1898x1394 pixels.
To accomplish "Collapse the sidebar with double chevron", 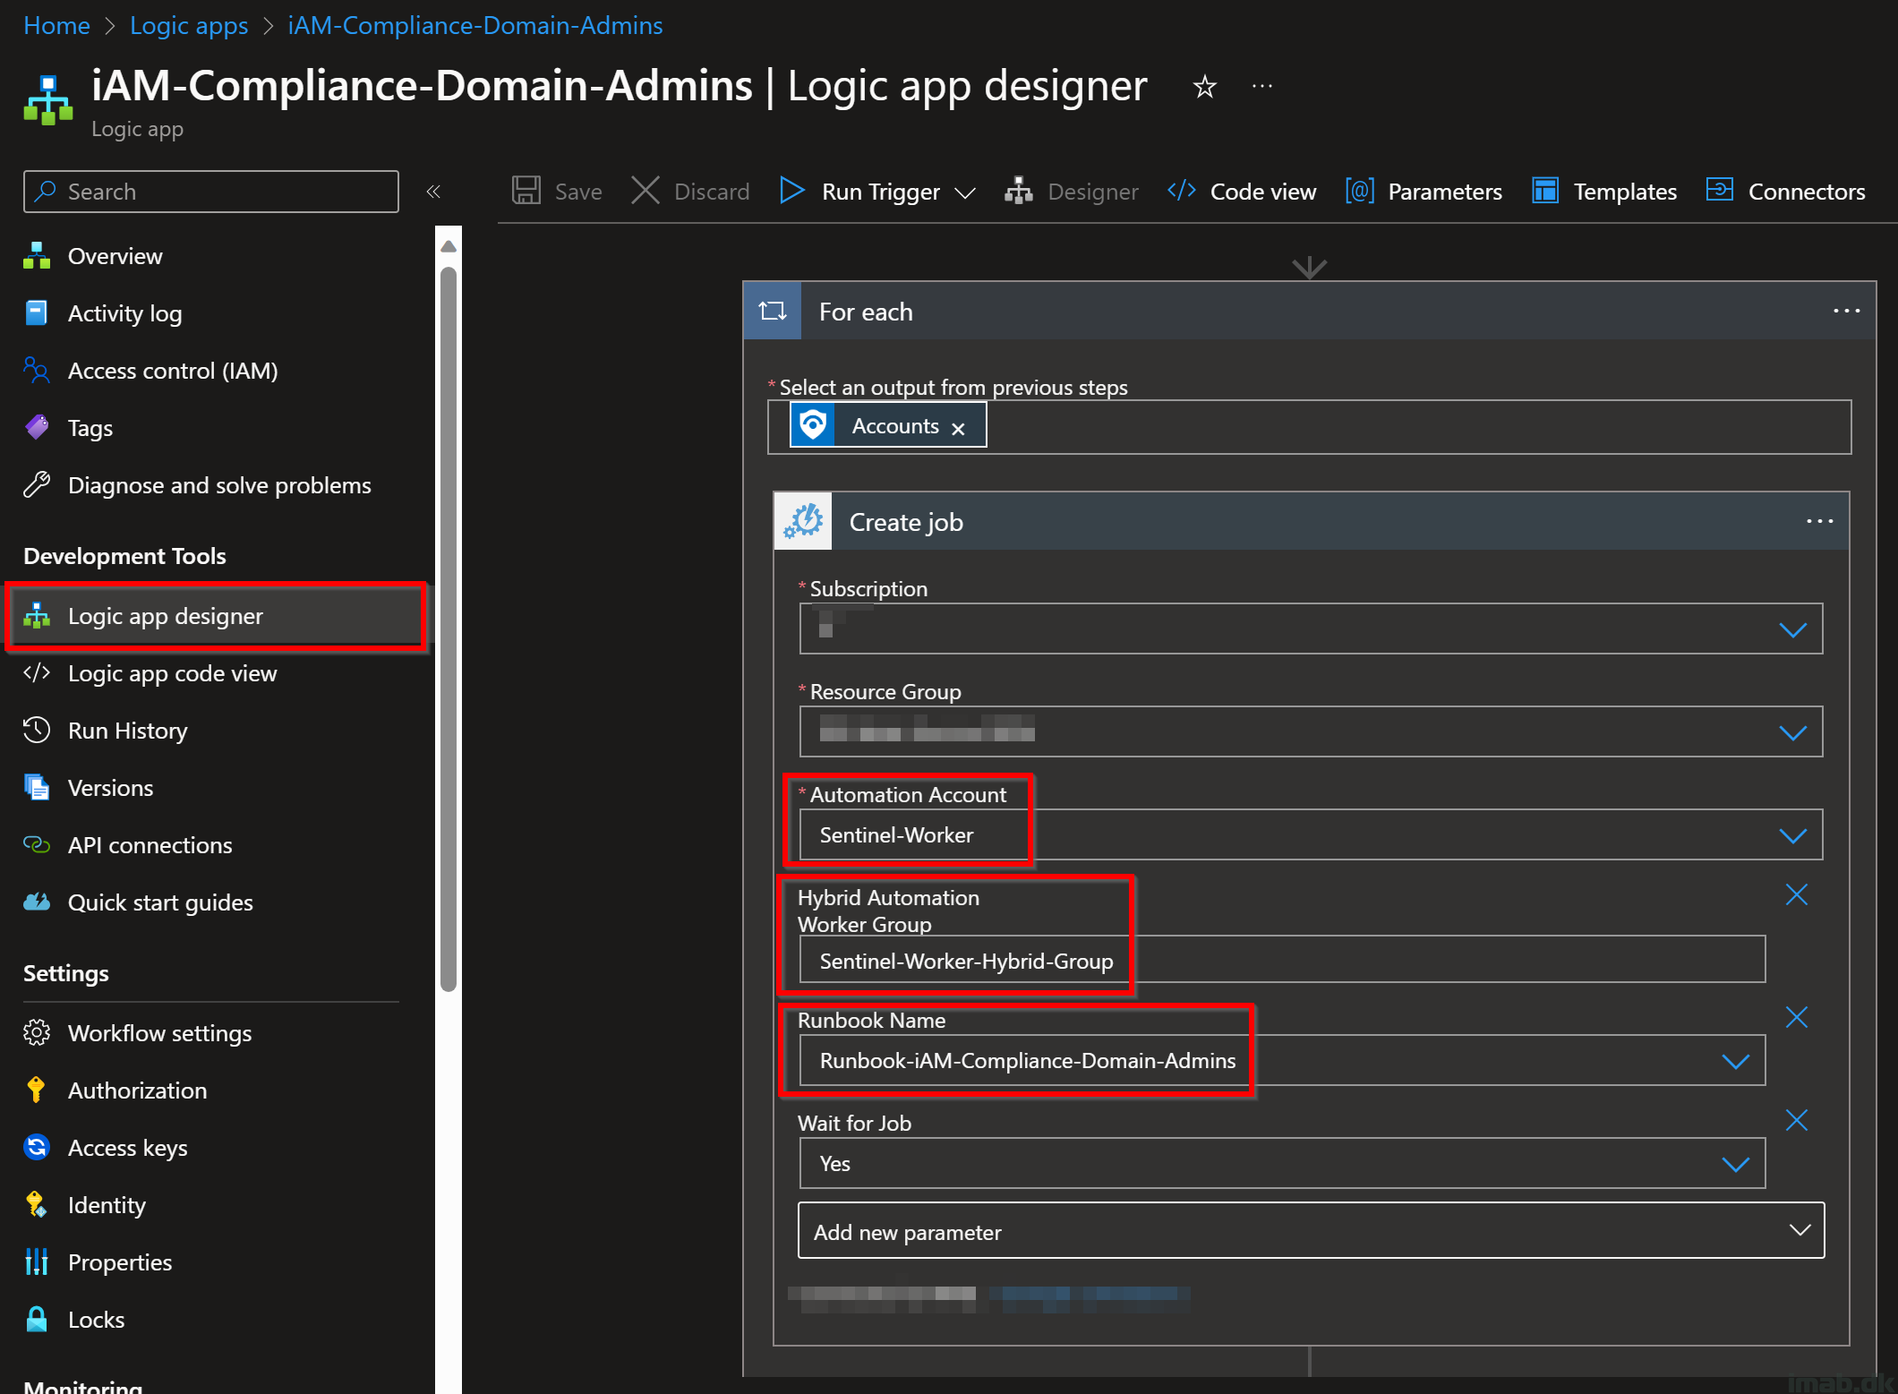I will (433, 192).
